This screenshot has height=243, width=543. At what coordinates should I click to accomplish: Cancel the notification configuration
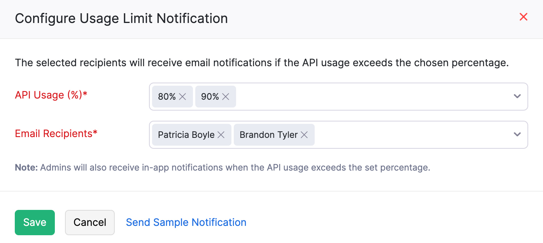[x=90, y=222]
